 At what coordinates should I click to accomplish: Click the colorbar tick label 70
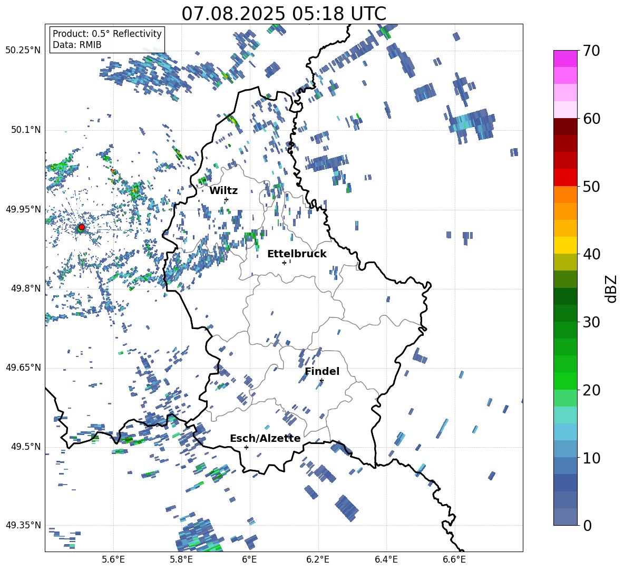click(591, 51)
